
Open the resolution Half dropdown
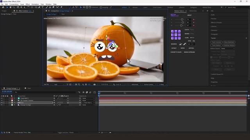click(x=59, y=84)
